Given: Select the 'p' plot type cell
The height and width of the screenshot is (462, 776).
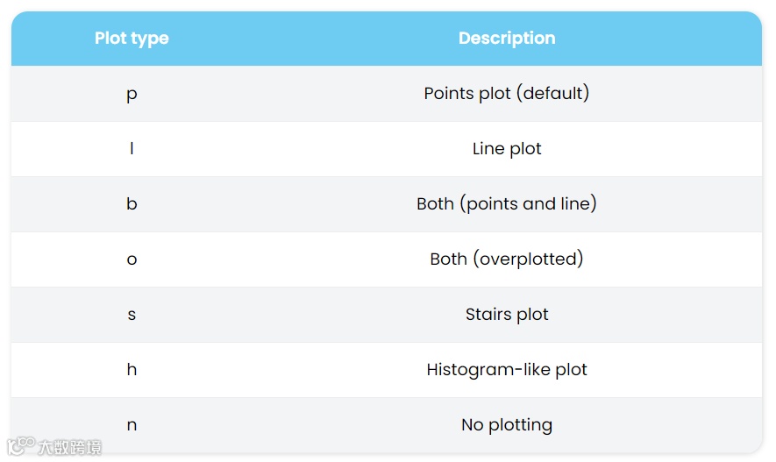Looking at the screenshot, I should 132,94.
